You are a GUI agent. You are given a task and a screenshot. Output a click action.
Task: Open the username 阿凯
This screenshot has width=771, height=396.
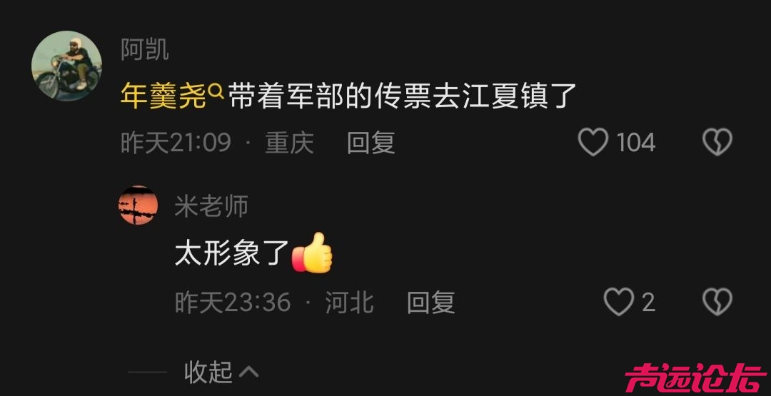click(x=144, y=50)
